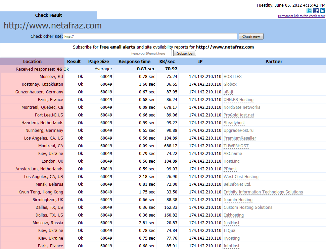Click the 2.18 sec response time
The width and height of the screenshot is (326, 249).
pos(147,176)
